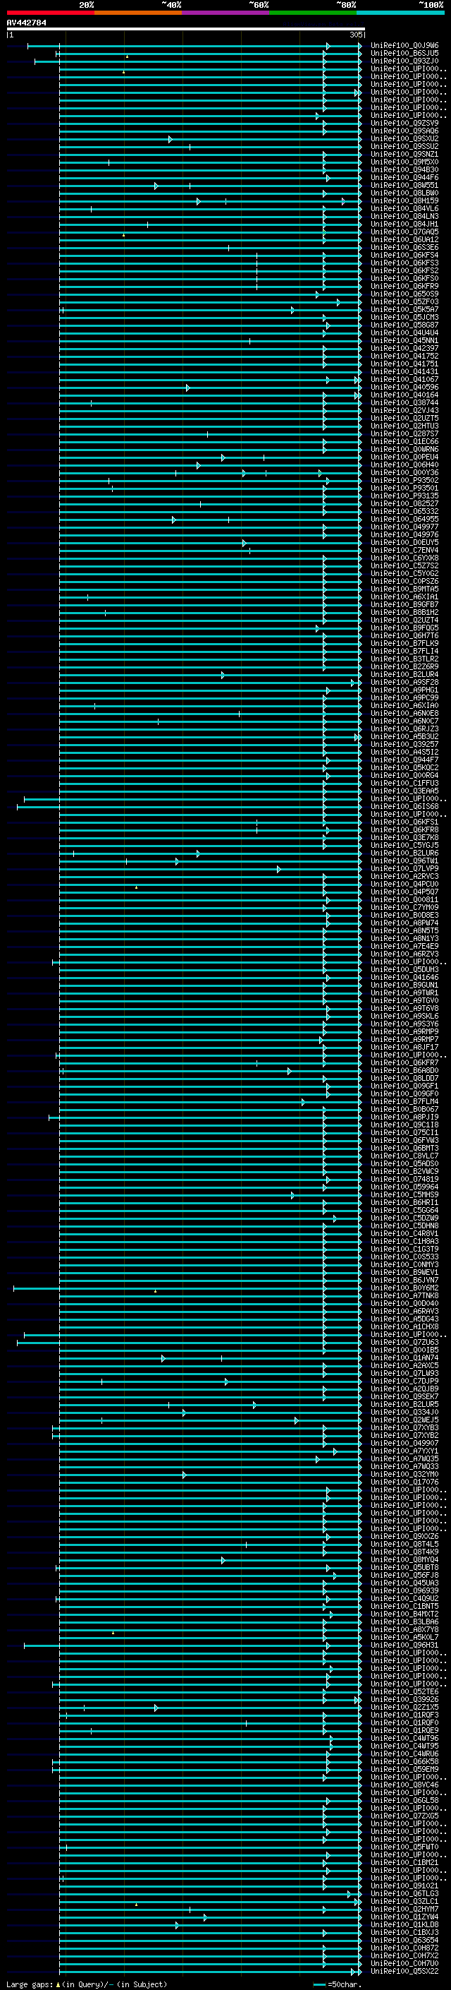Image resolution: width=451 pixels, height=1990 pixels.
Task: Open hit UniRef100_Q9ZSV9
Action: 404,124
